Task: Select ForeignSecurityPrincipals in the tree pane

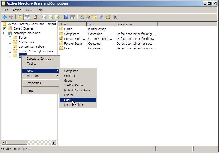Action: pos(36,51)
